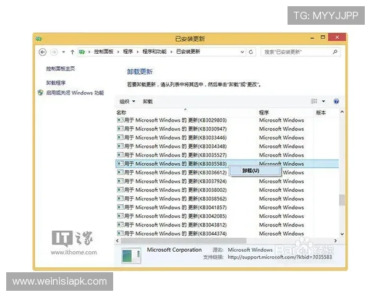371x297 pixels.
Task: Click horizontal scrollbar right arrow
Action: (x=336, y=241)
